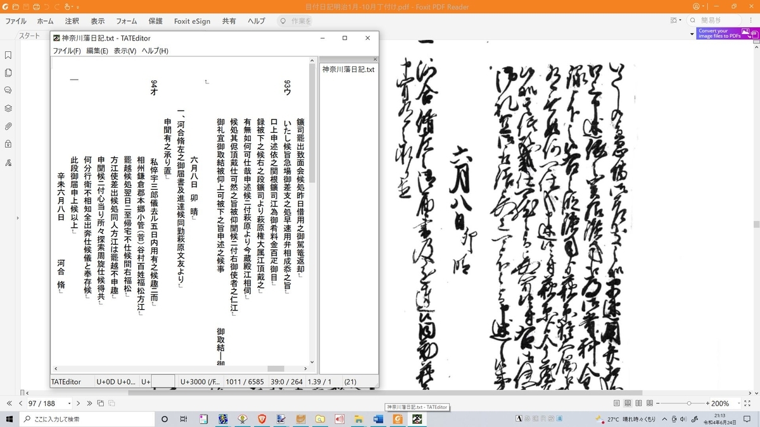Click TATEditor status bar 1011 / 6585
The height and width of the screenshot is (427, 760).
pyautogui.click(x=244, y=382)
